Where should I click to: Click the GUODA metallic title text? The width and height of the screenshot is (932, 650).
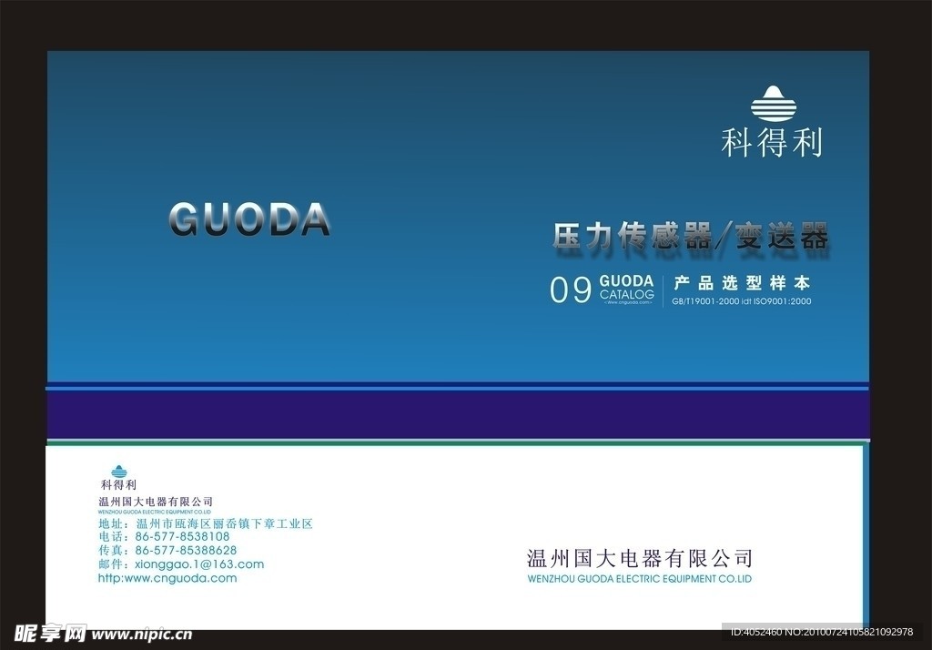tap(249, 219)
